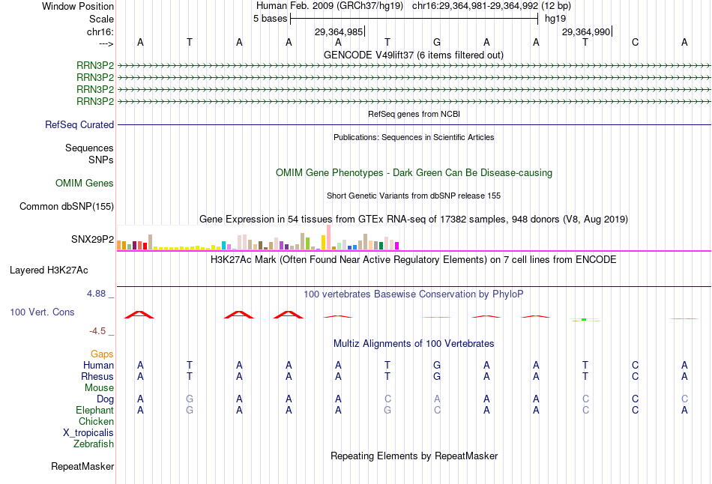This screenshot has height=484, width=712.
Task: Click the Scale label on the left
Action: coord(101,19)
